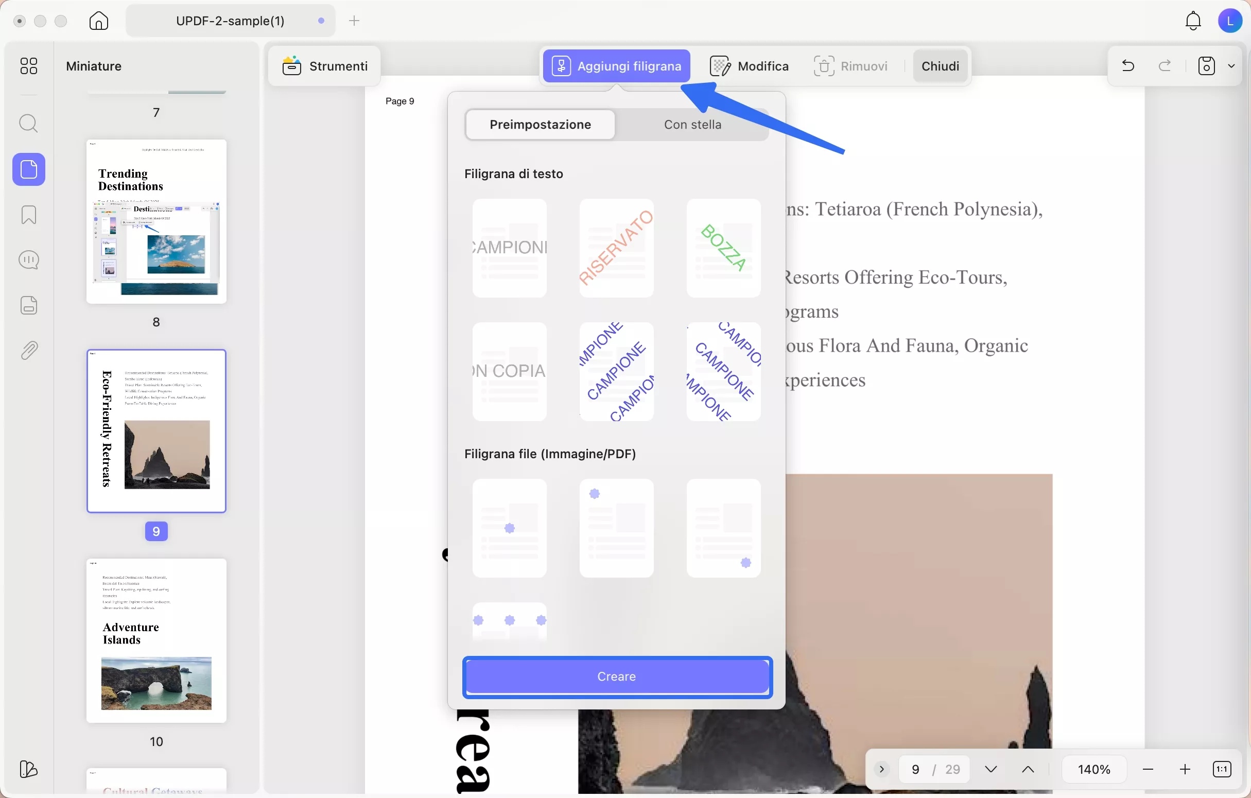This screenshot has width=1251, height=798.
Task: Open the comments panel icon
Action: click(x=29, y=260)
